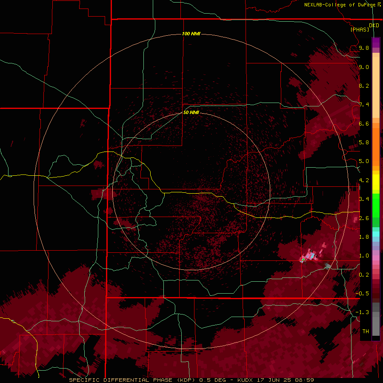
Task: Click the TH label on color scale
Action: [366, 331]
